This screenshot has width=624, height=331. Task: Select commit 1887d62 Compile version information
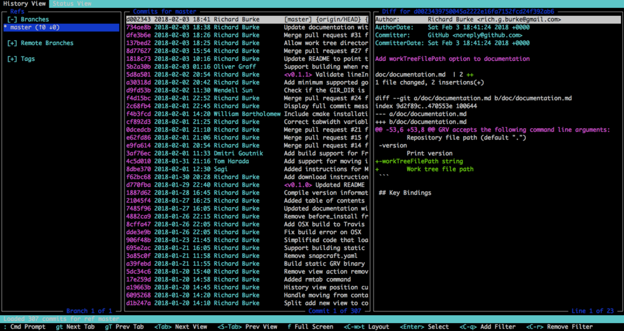(x=247, y=193)
